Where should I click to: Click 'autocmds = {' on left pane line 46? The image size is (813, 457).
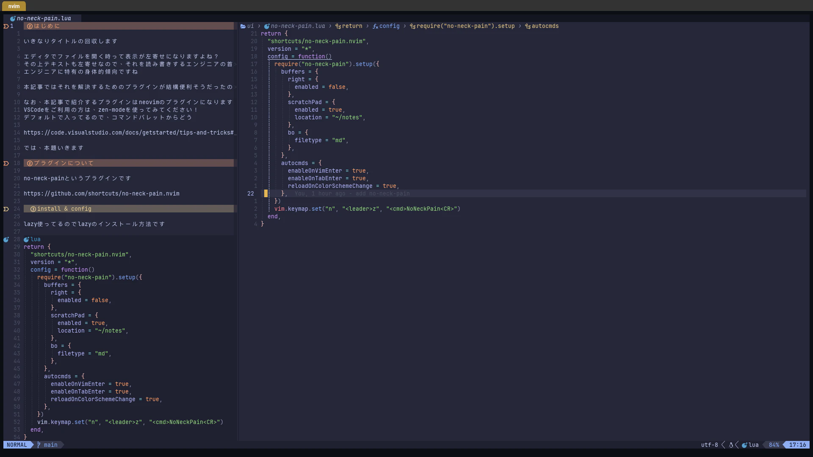64,377
